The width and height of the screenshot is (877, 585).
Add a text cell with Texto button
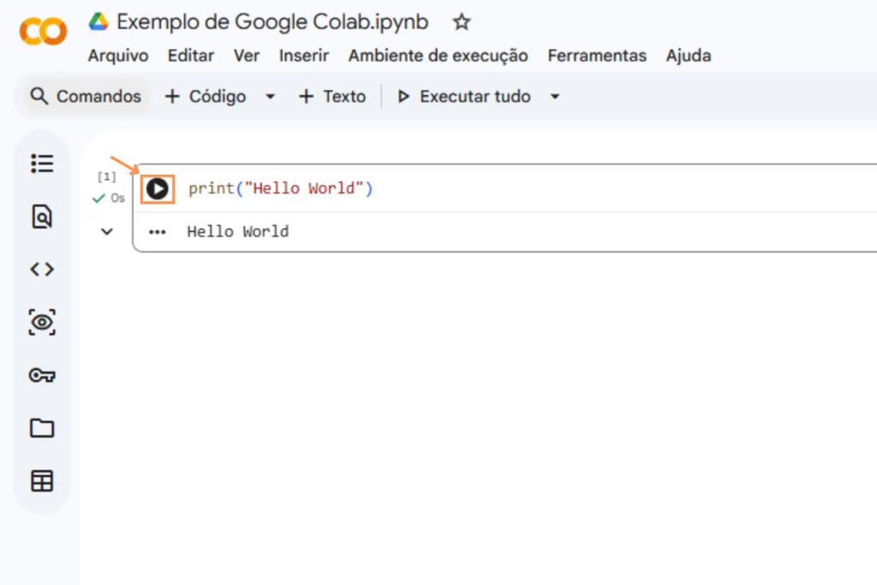click(x=332, y=97)
